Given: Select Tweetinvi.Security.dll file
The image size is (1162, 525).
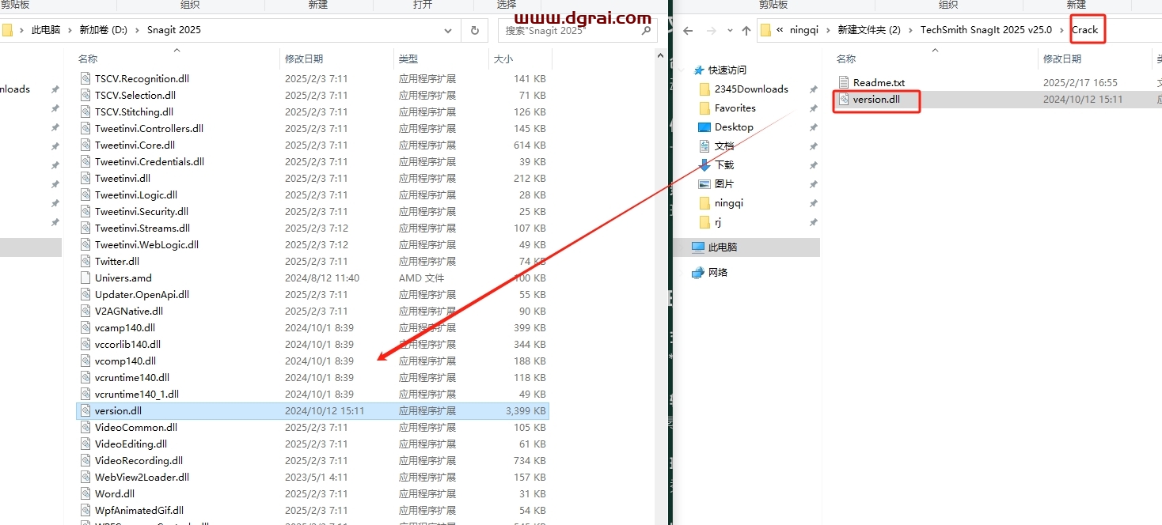Looking at the screenshot, I should pos(142,211).
